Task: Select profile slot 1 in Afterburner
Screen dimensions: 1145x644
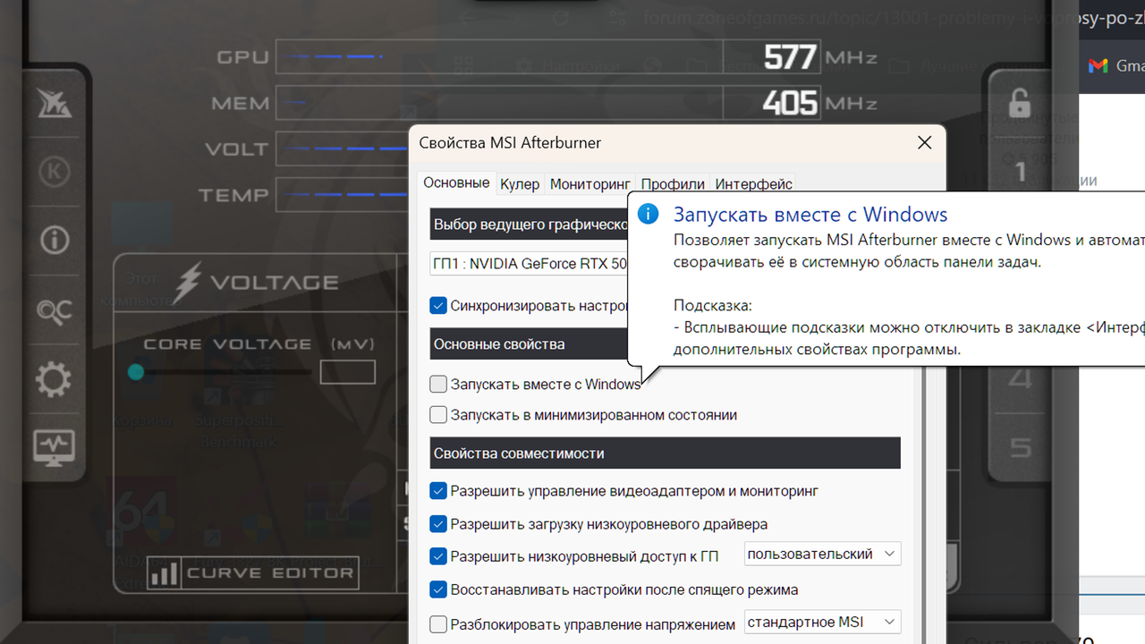Action: [1021, 171]
